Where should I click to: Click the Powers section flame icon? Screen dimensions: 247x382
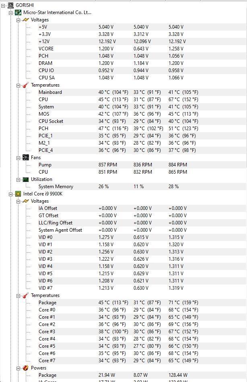(x=26, y=368)
